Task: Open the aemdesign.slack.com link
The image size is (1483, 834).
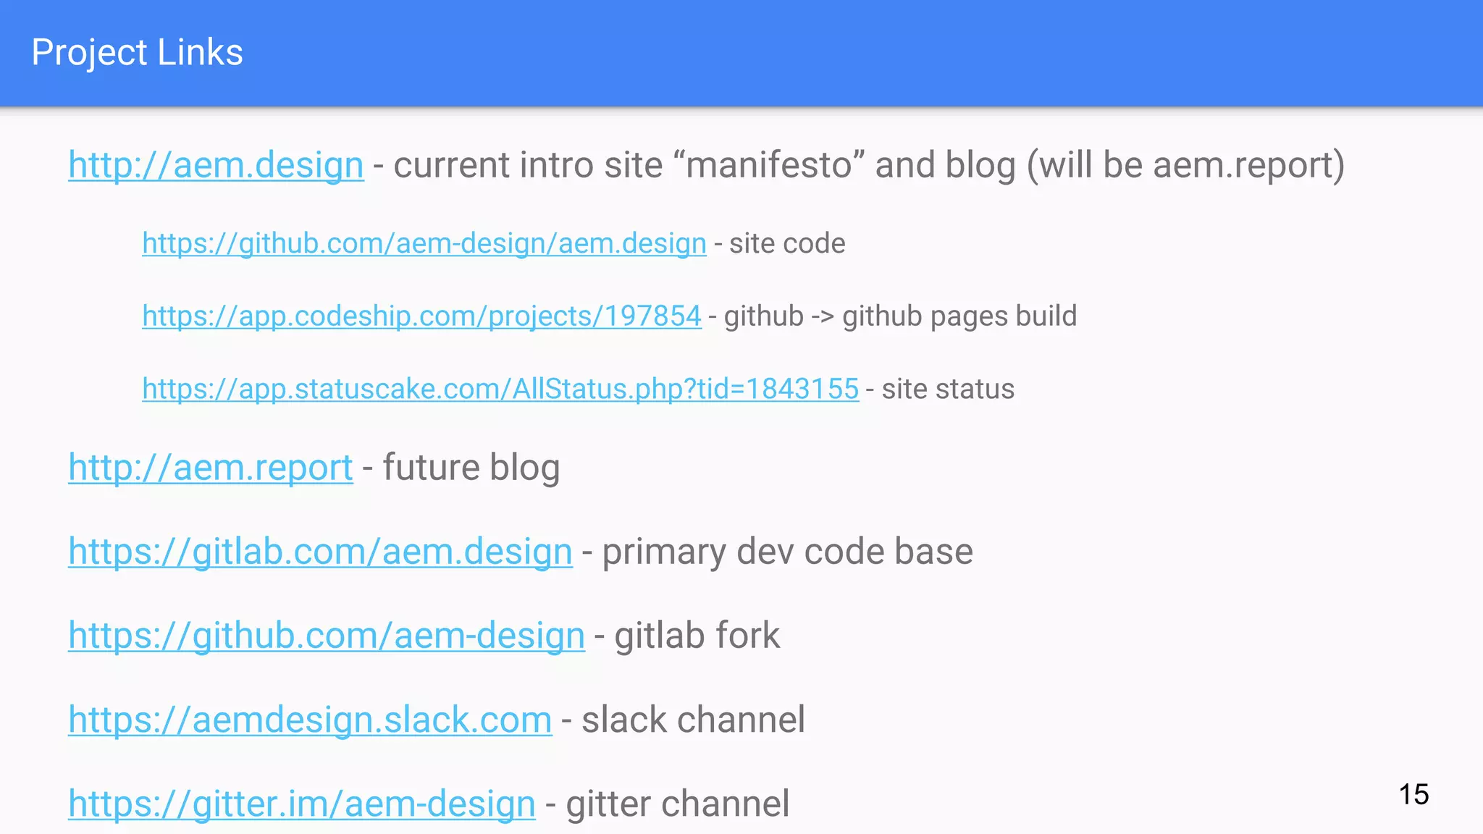Action: point(310,720)
